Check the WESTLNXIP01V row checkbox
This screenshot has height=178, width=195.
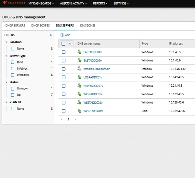[64, 111]
